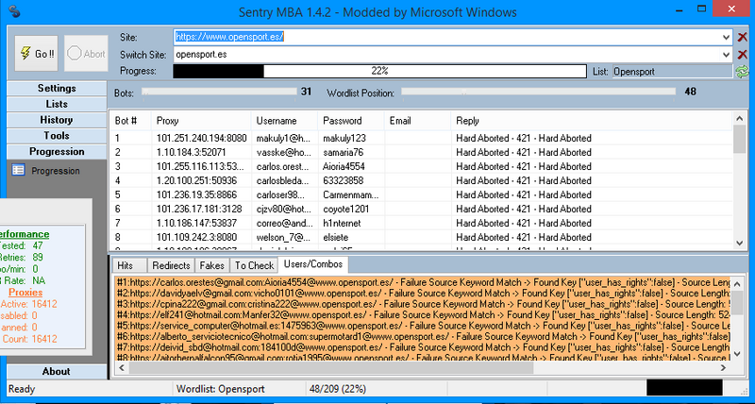
Task: Open the Tools section in the sidebar
Action: 57,136
